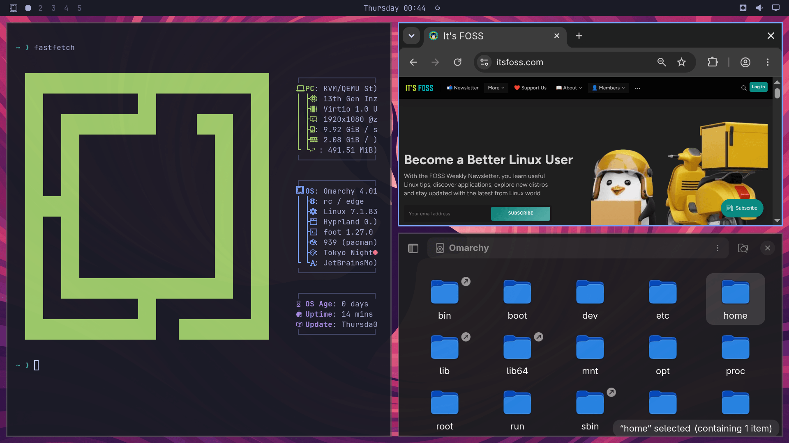Open the browser tab search dropdown
The width and height of the screenshot is (789, 443).
(x=411, y=36)
